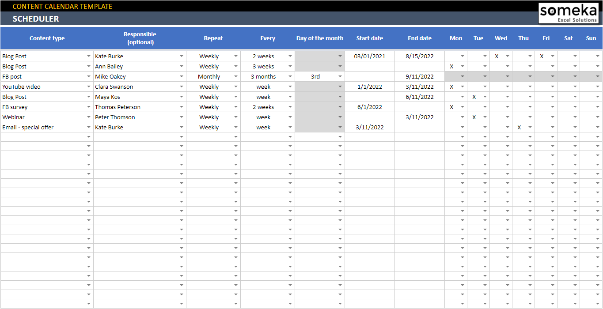Open Every dropdown showing 3 months
This screenshot has width=603, height=309.
290,77
